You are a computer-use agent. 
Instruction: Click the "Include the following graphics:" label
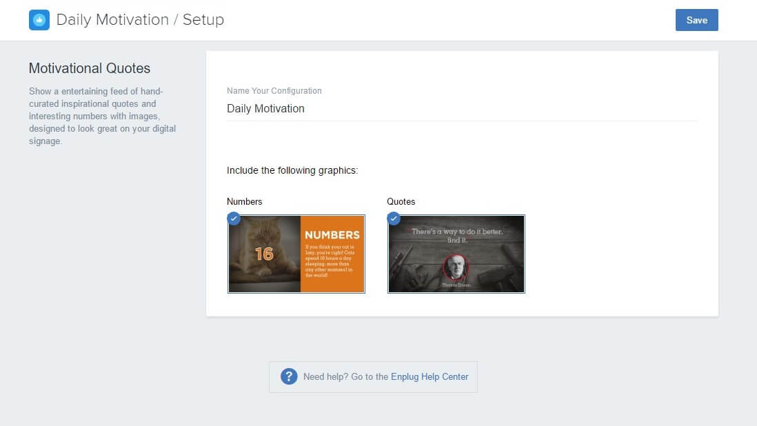click(292, 170)
